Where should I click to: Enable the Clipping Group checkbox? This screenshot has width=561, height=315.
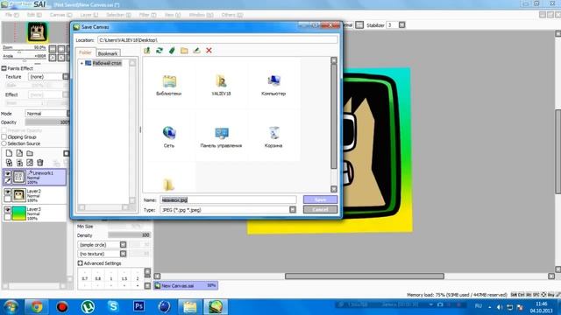4,136
